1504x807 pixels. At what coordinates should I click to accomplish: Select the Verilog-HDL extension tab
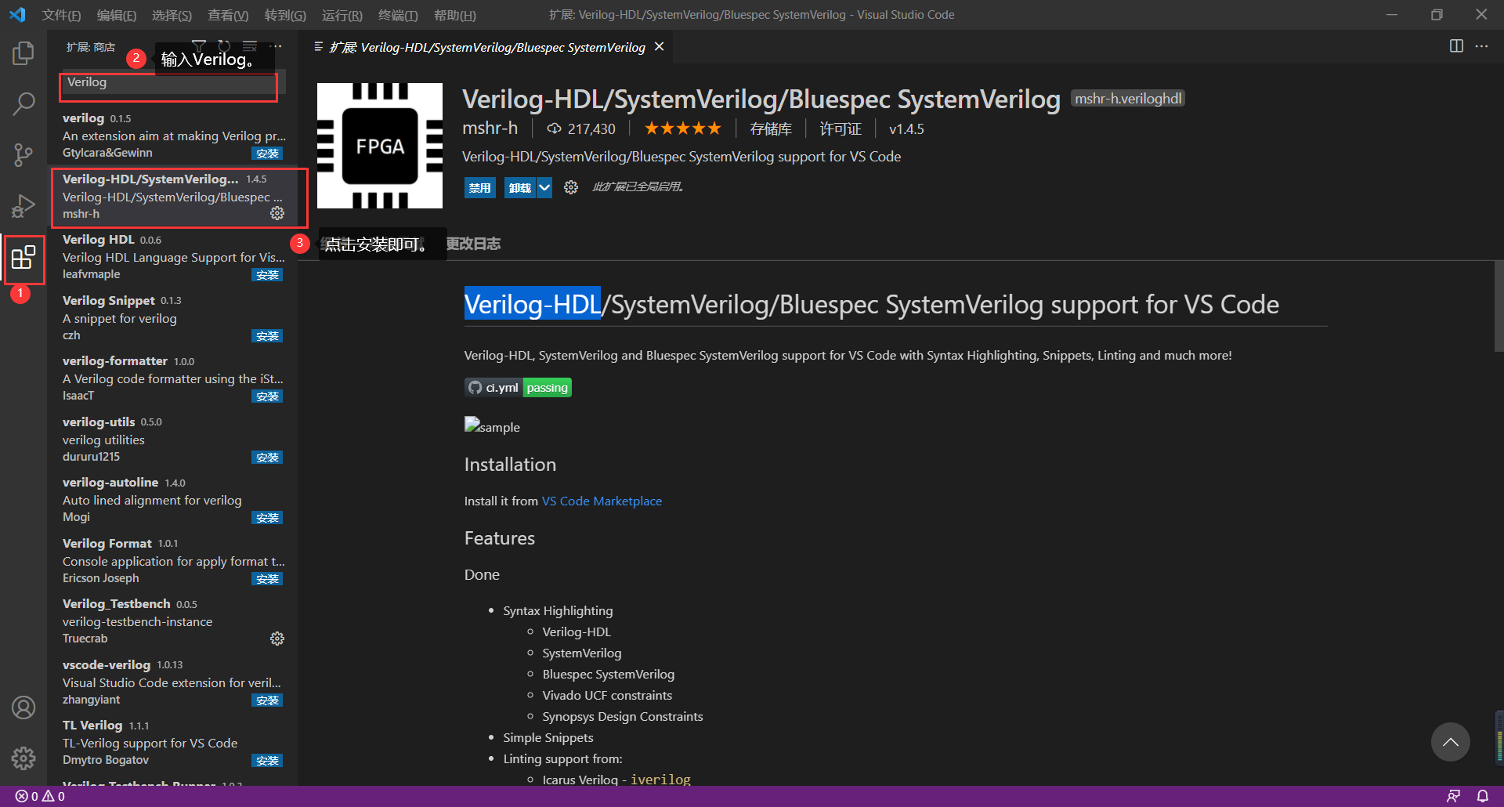click(x=486, y=47)
